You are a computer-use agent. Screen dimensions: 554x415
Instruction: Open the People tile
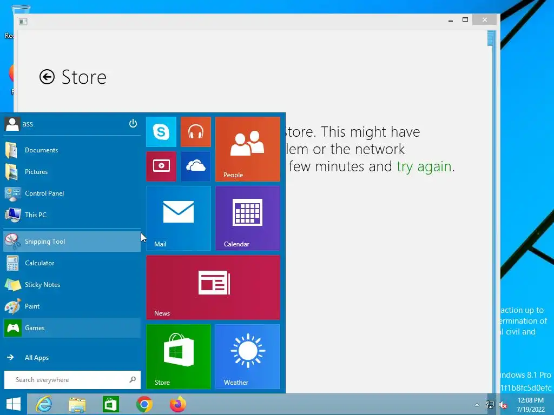click(248, 149)
